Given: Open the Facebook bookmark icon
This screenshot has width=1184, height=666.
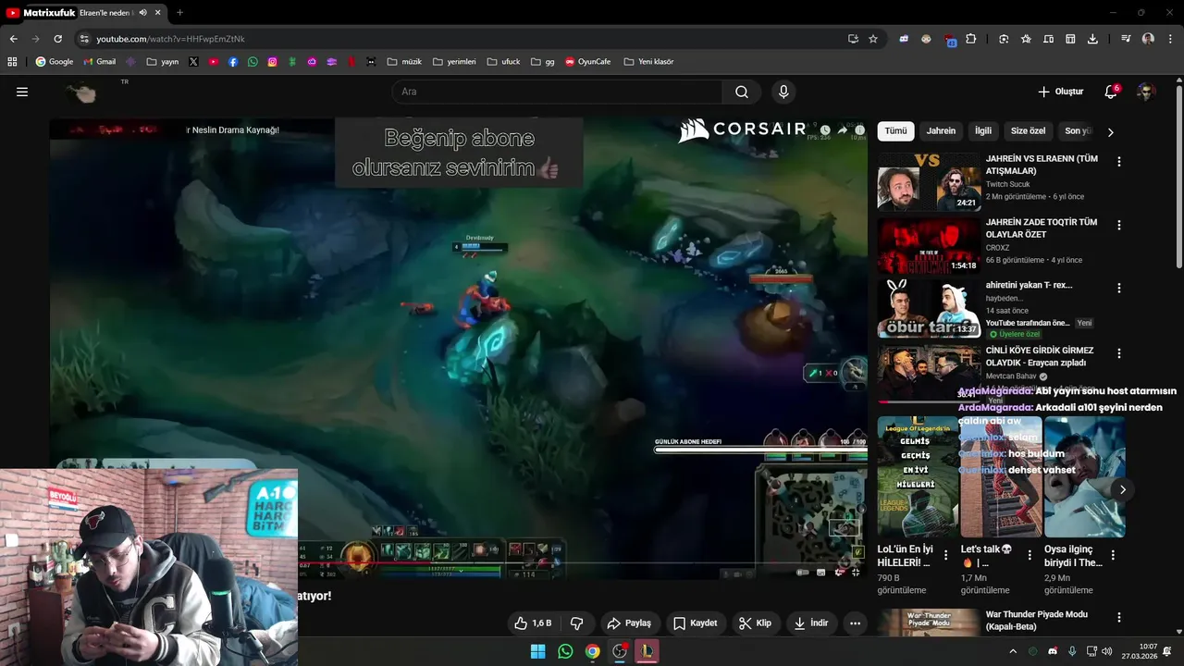Looking at the screenshot, I should (233, 62).
